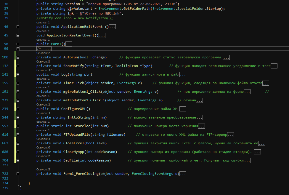289x195 pixels.
Task: Click the '/* ...' collapsed comment box
Action: pos(44,49)
